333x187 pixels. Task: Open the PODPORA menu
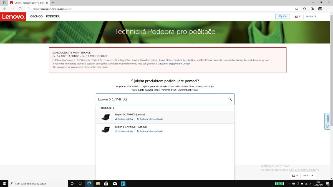(x=53, y=16)
